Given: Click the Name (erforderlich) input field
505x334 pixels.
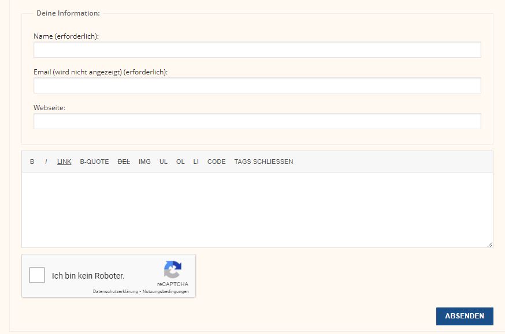Looking at the screenshot, I should [x=257, y=50].
